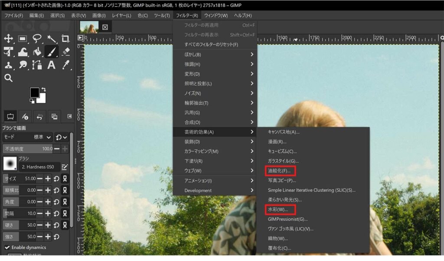Click the image thumbnail tab

click(x=89, y=27)
